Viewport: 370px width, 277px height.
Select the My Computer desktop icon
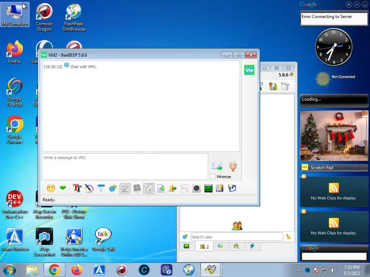tap(15, 14)
